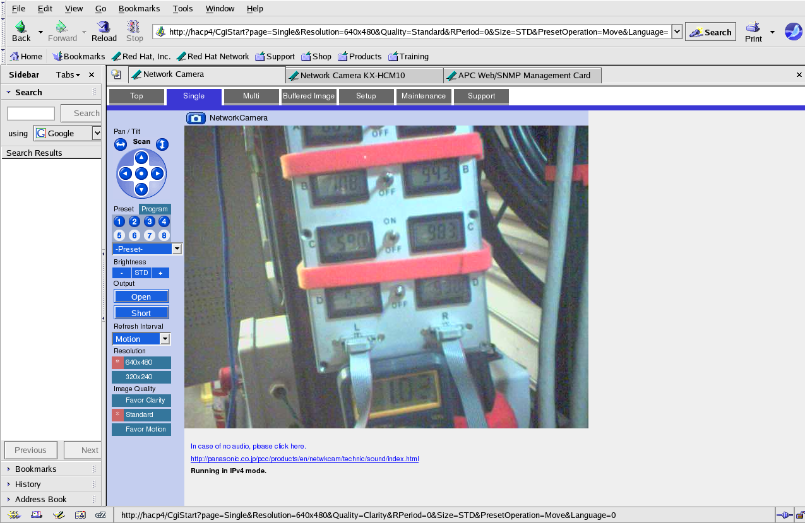Tilt the camera down
805x523 pixels.
pyautogui.click(x=141, y=189)
